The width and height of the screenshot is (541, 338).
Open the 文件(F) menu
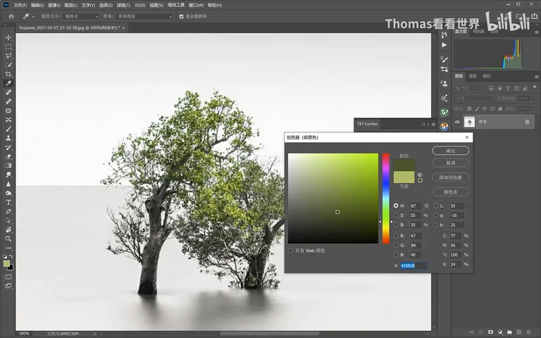click(x=20, y=5)
